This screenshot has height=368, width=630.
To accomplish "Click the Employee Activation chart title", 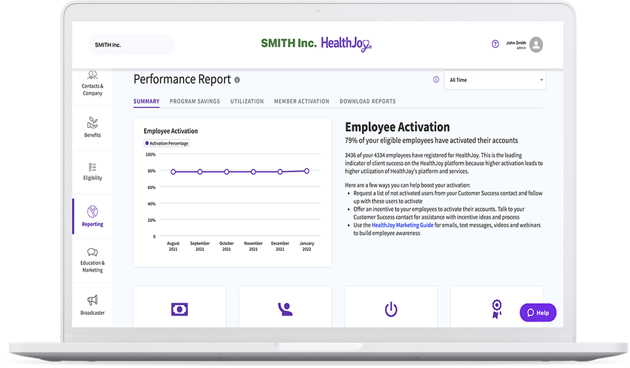I will tap(171, 131).
